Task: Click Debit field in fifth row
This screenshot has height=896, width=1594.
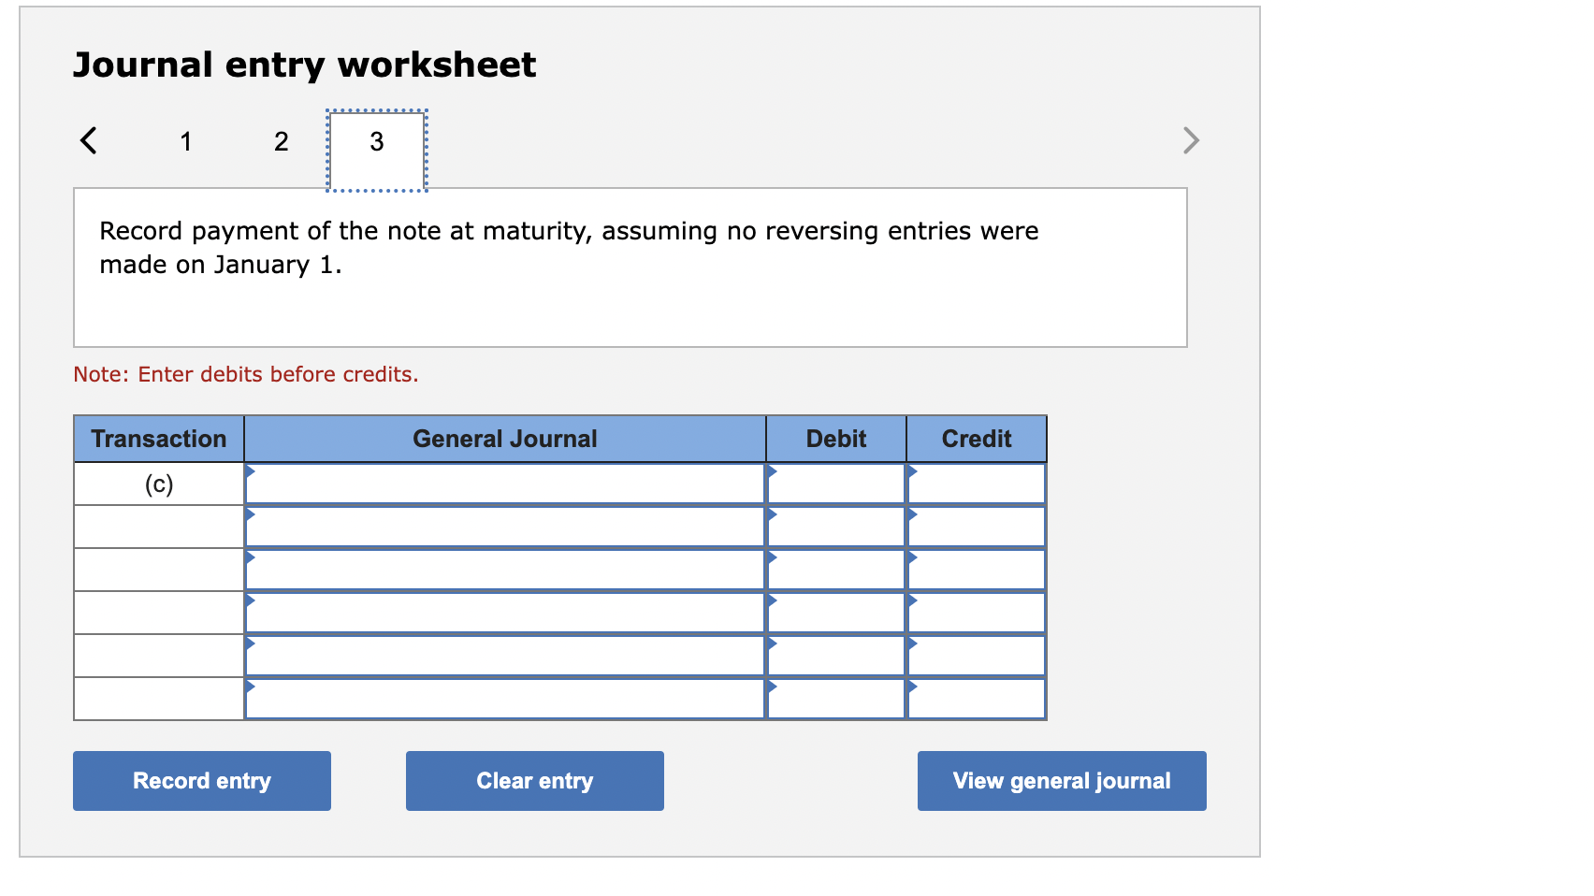Action: pos(836,656)
